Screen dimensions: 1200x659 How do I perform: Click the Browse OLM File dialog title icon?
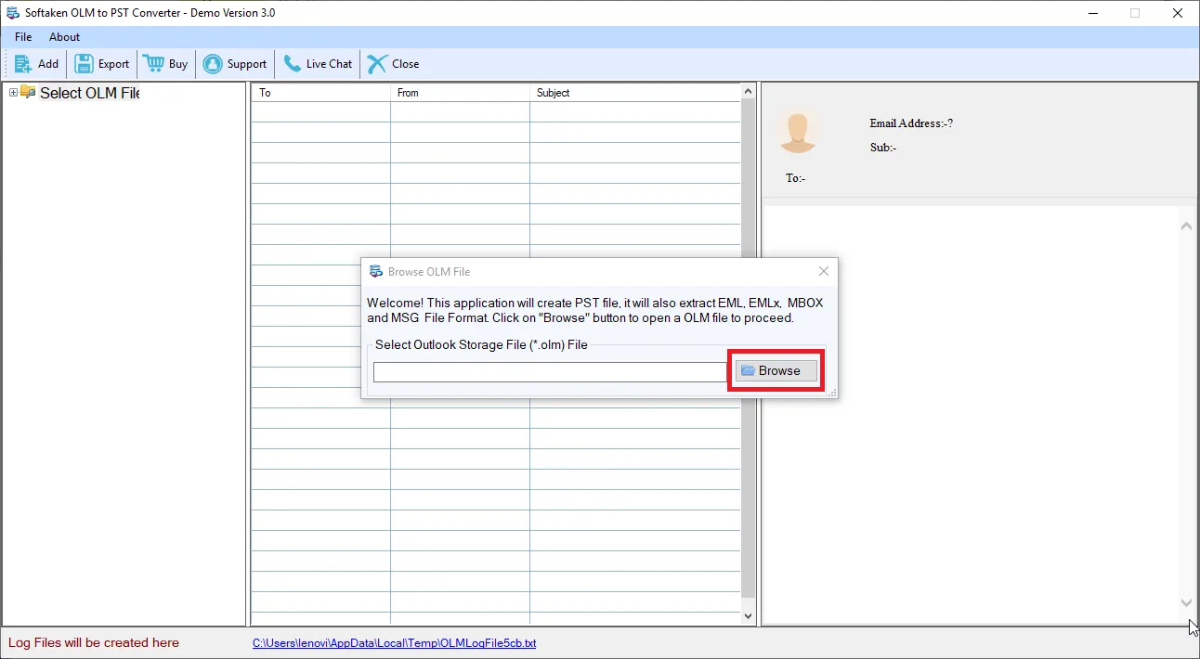click(x=376, y=272)
